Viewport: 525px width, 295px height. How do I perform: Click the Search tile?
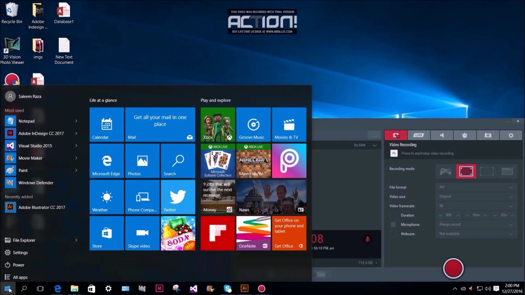[178, 161]
